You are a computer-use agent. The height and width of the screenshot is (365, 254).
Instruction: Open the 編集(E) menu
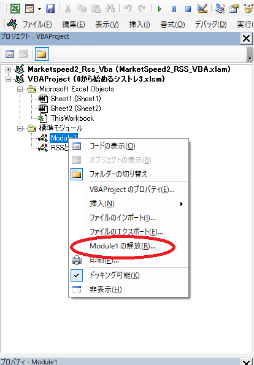tap(74, 24)
